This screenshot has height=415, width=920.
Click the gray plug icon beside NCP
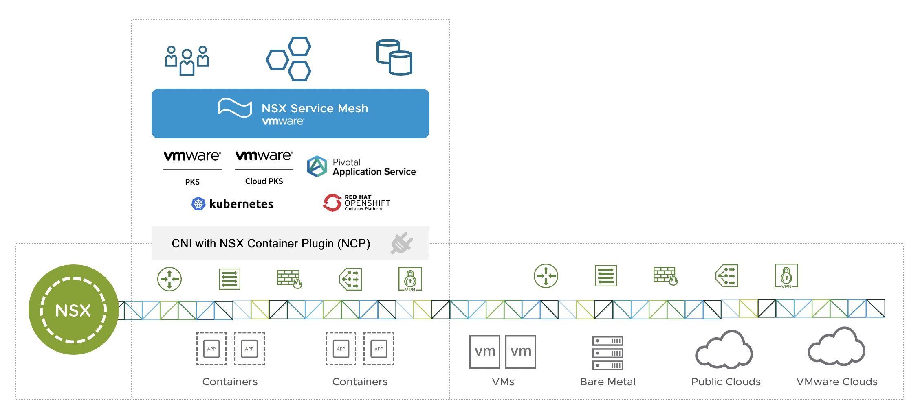click(x=402, y=243)
